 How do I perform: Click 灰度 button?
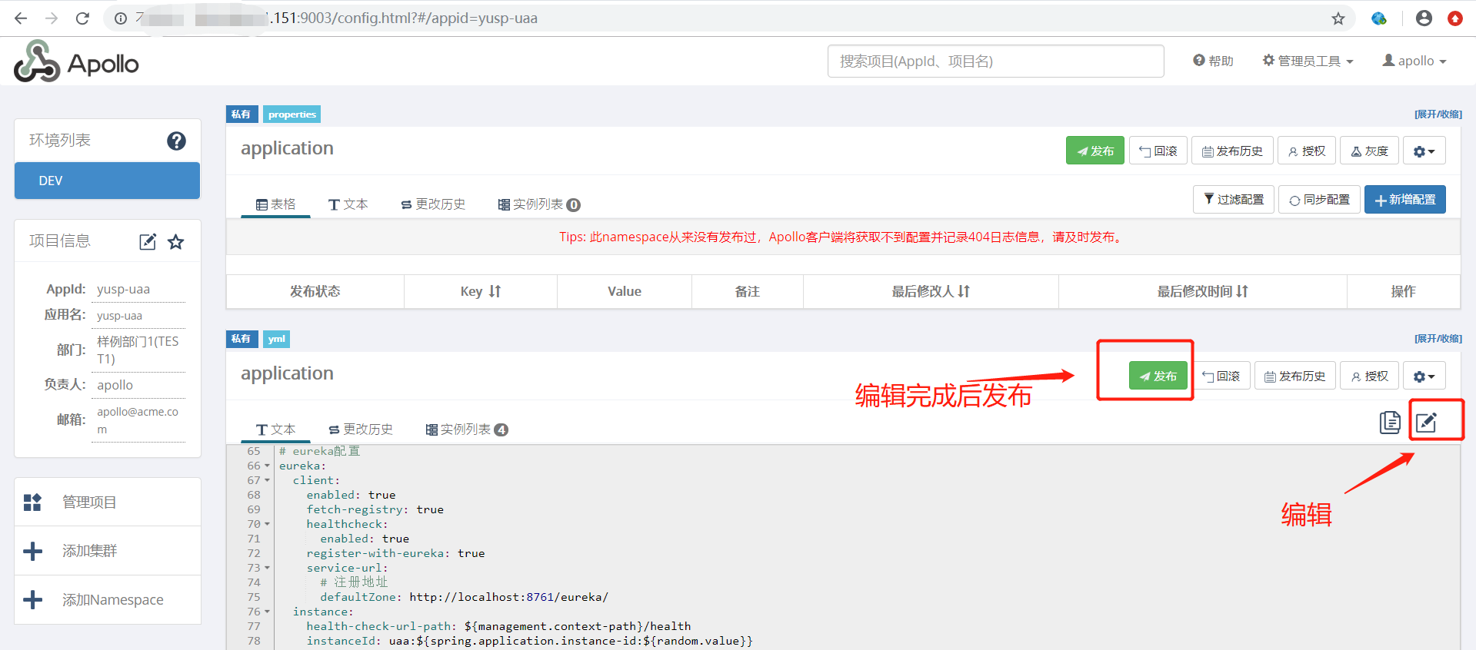(1369, 151)
